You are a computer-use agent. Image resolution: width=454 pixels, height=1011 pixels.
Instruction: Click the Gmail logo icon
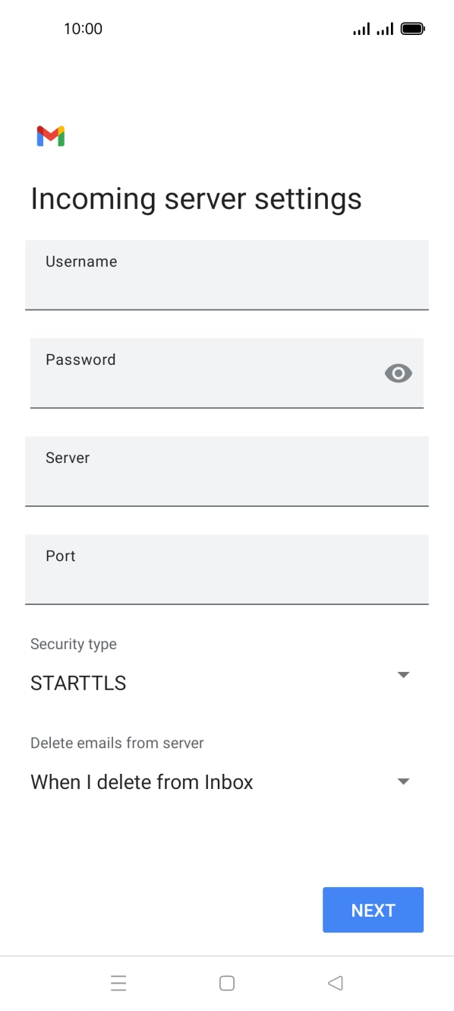(50, 135)
